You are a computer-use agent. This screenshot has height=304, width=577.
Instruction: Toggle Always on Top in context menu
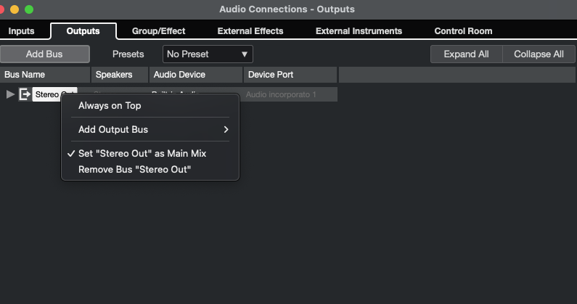tap(110, 105)
